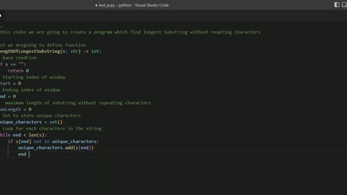The width and height of the screenshot is (347, 195).
Task: Click the 'while end < len(s):' line
Action: [x=23, y=135]
